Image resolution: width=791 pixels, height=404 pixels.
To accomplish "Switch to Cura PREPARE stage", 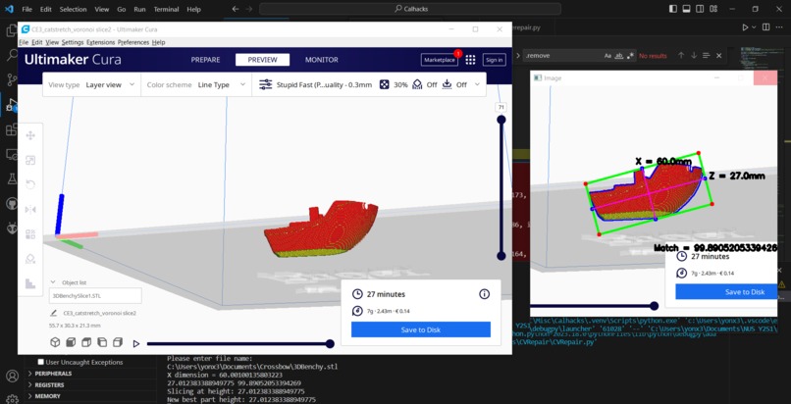I will [x=205, y=60].
